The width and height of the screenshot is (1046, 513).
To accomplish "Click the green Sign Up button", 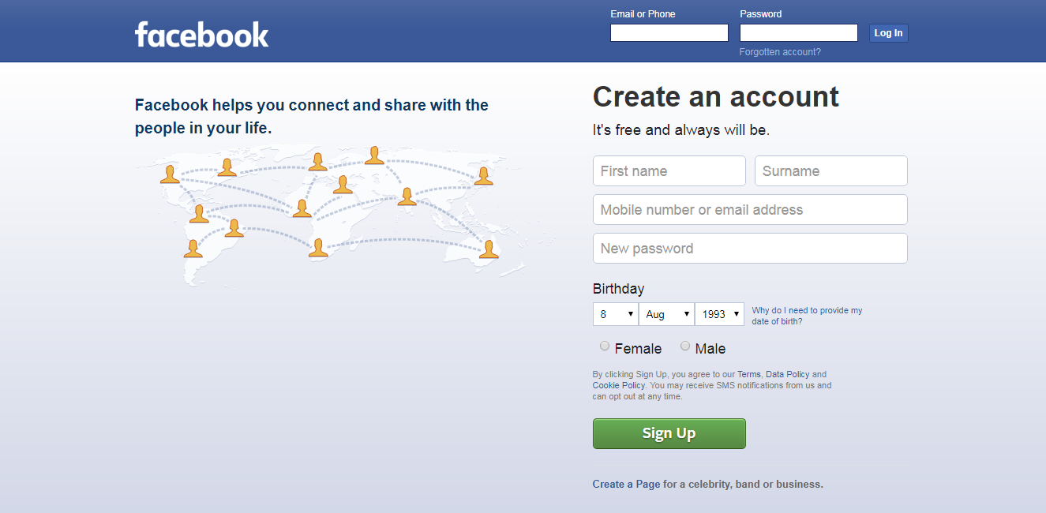I will [x=669, y=433].
